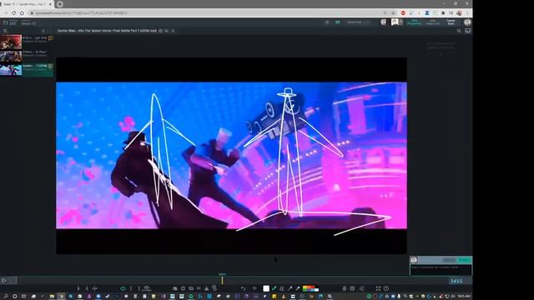Open a new browser tab with plus button
Viewport: 534px width, 300px height.
pos(59,4)
